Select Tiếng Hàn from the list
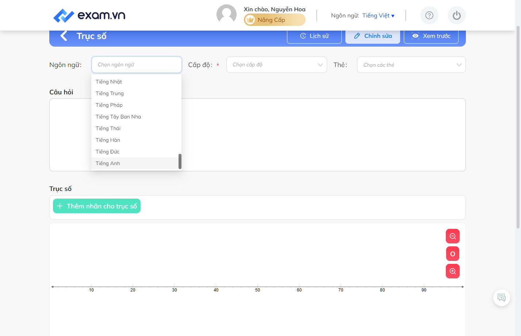 pyautogui.click(x=136, y=140)
